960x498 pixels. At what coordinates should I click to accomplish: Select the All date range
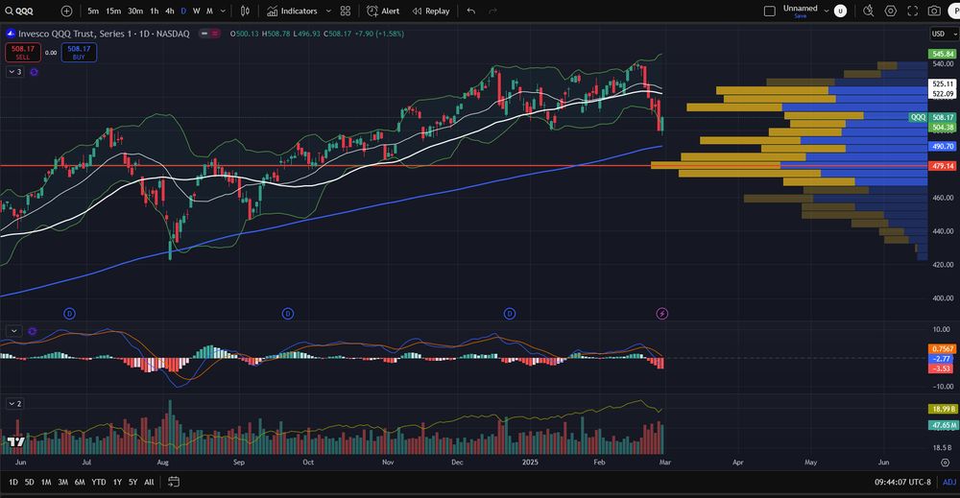[149, 482]
